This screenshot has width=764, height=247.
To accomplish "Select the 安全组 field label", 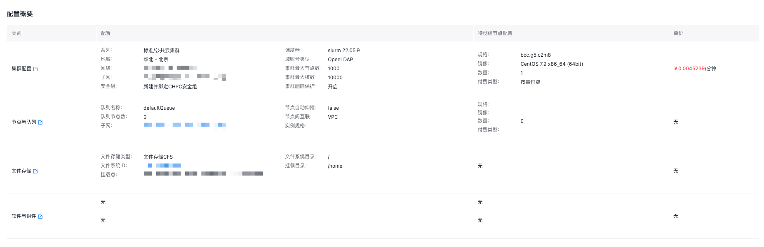I will 109,86.
